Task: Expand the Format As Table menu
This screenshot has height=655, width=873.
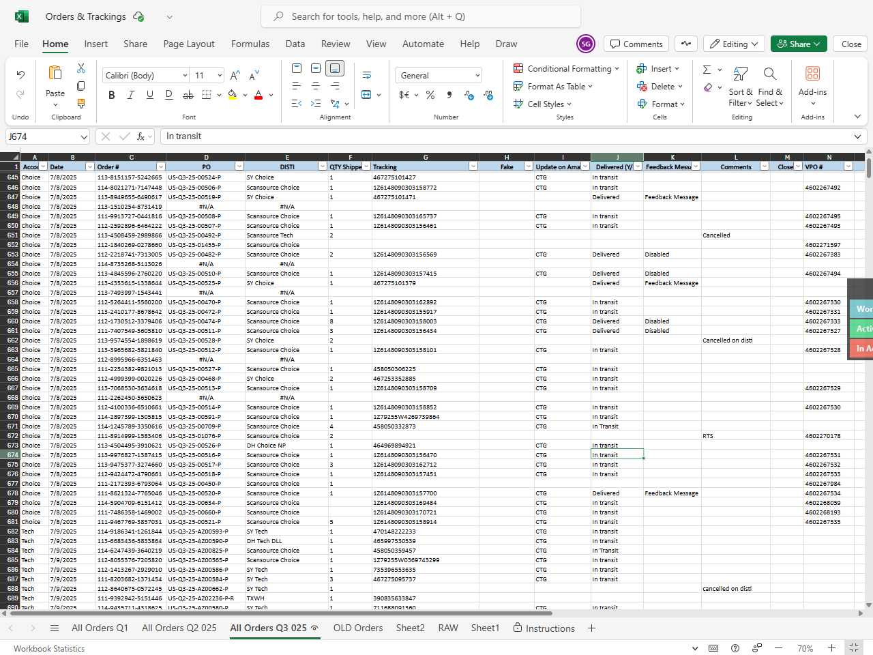Action: click(x=553, y=87)
